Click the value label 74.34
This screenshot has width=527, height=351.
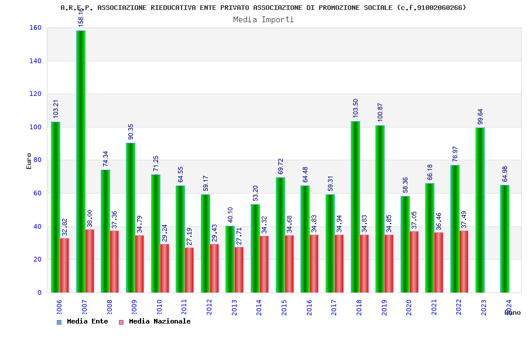pos(105,159)
